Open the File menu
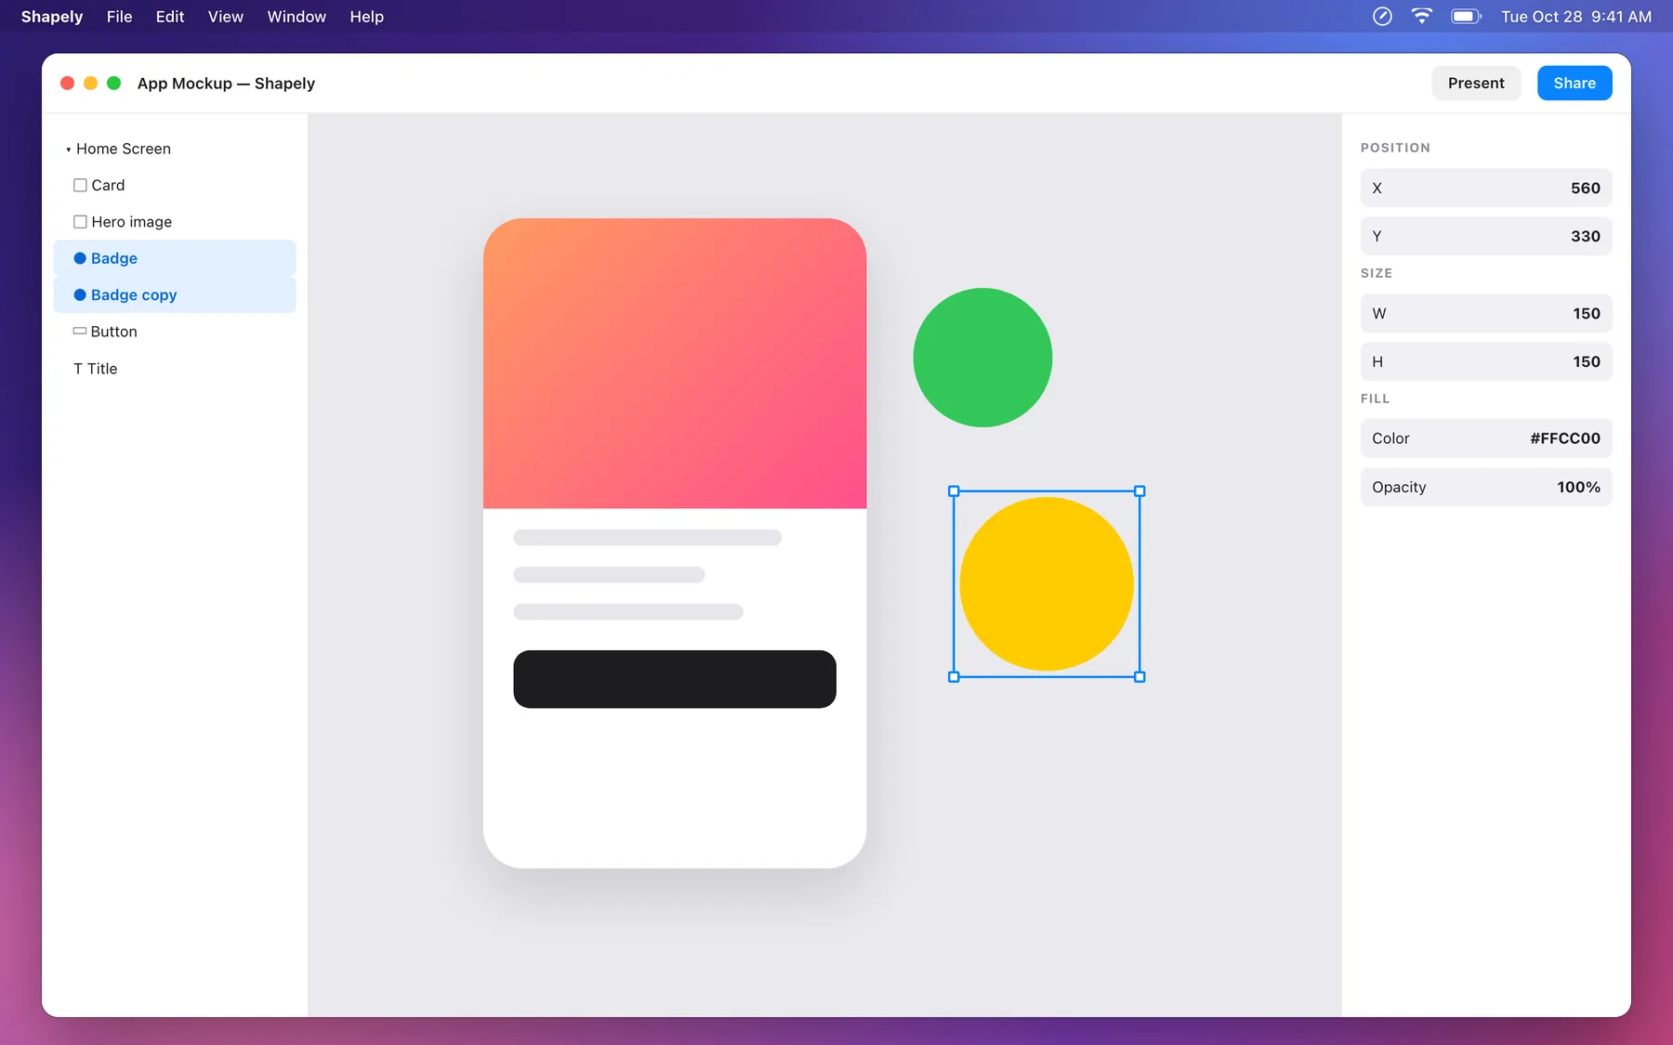Screen dimensions: 1673x1045 pos(119,17)
